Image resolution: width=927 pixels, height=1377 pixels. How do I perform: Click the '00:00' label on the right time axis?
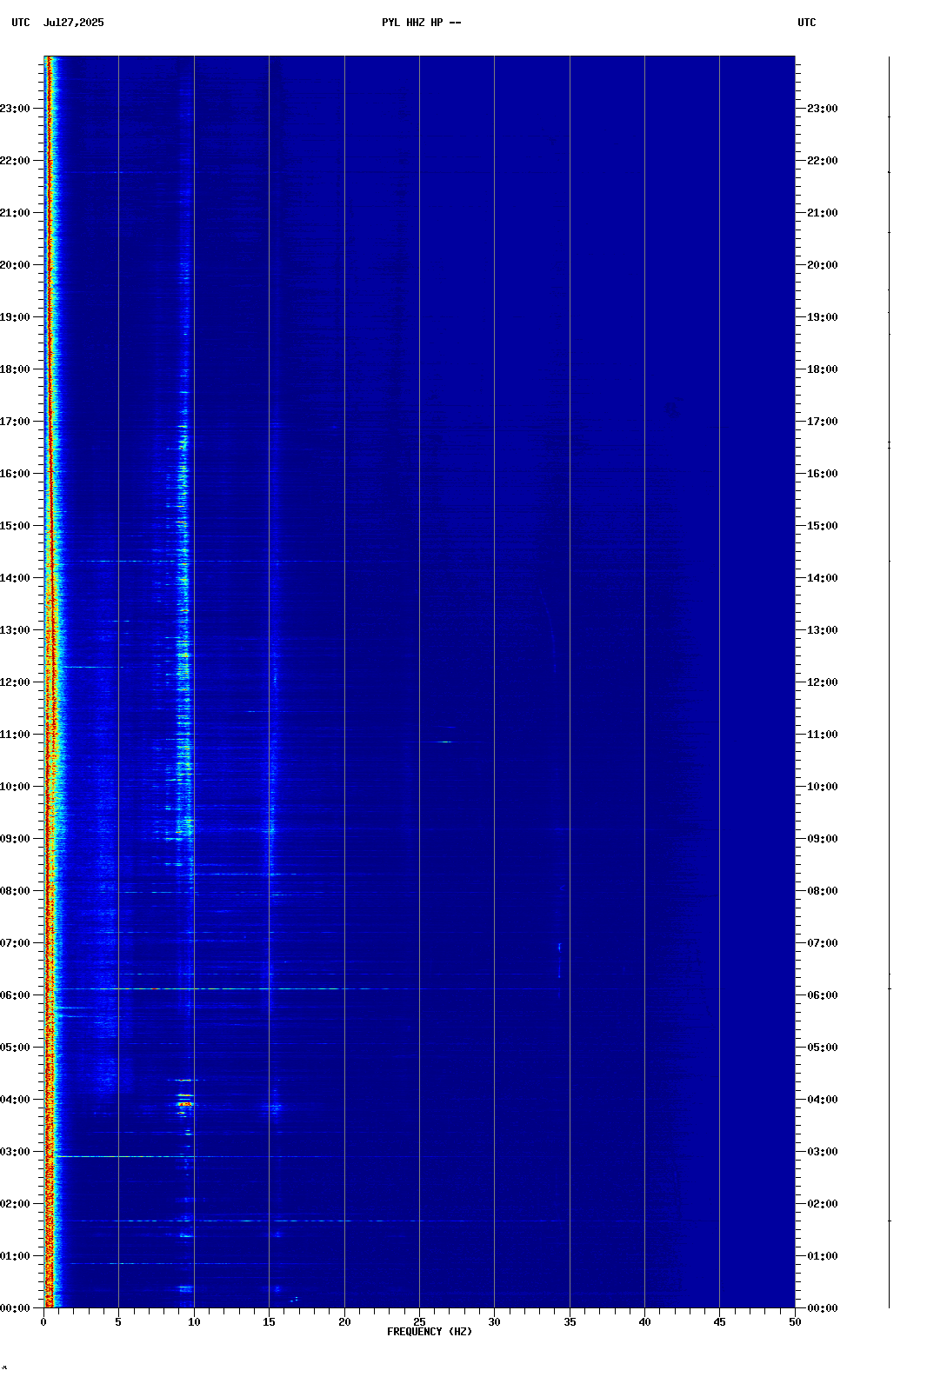823,1308
